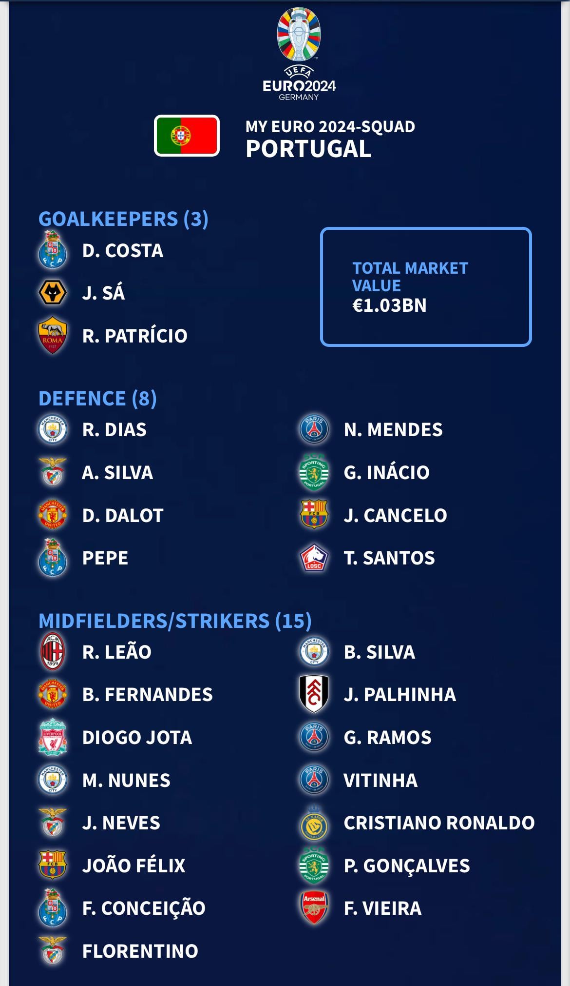570x986 pixels.
Task: Click the Fulham crest beside J. Palhinha
Action: [x=314, y=694]
